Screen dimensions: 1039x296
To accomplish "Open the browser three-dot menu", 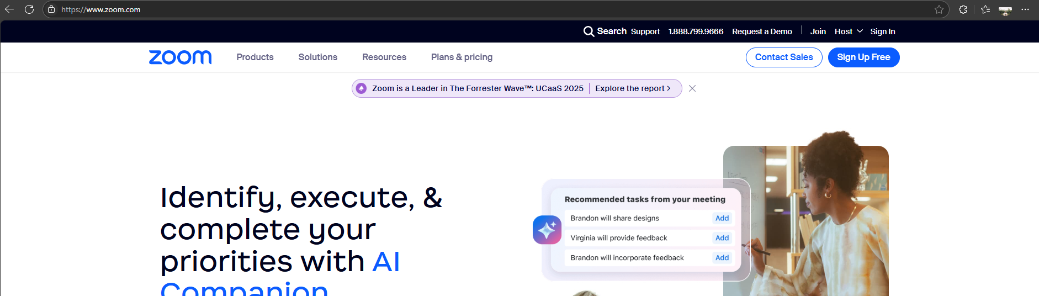I will click(x=1025, y=9).
